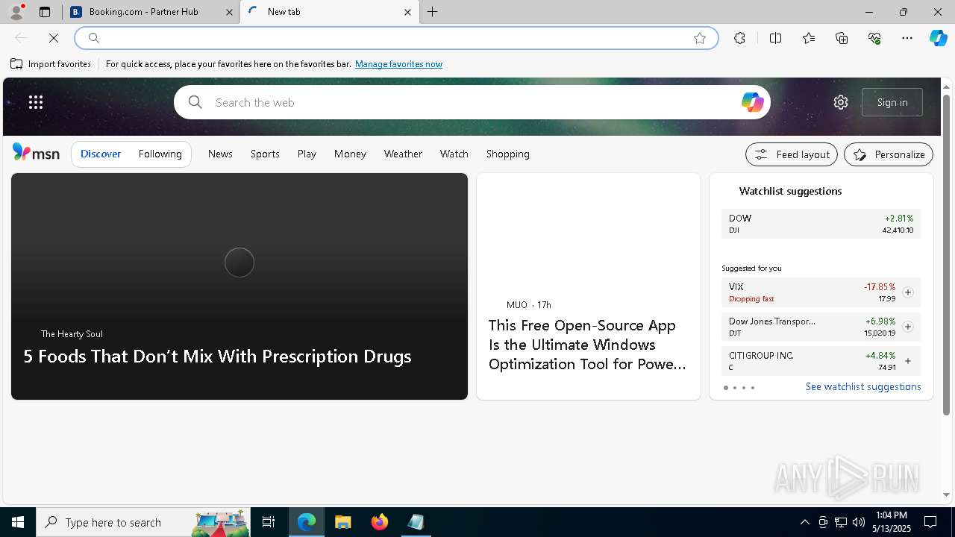955x537 pixels.
Task: Open the Shopping section
Action: coord(508,154)
